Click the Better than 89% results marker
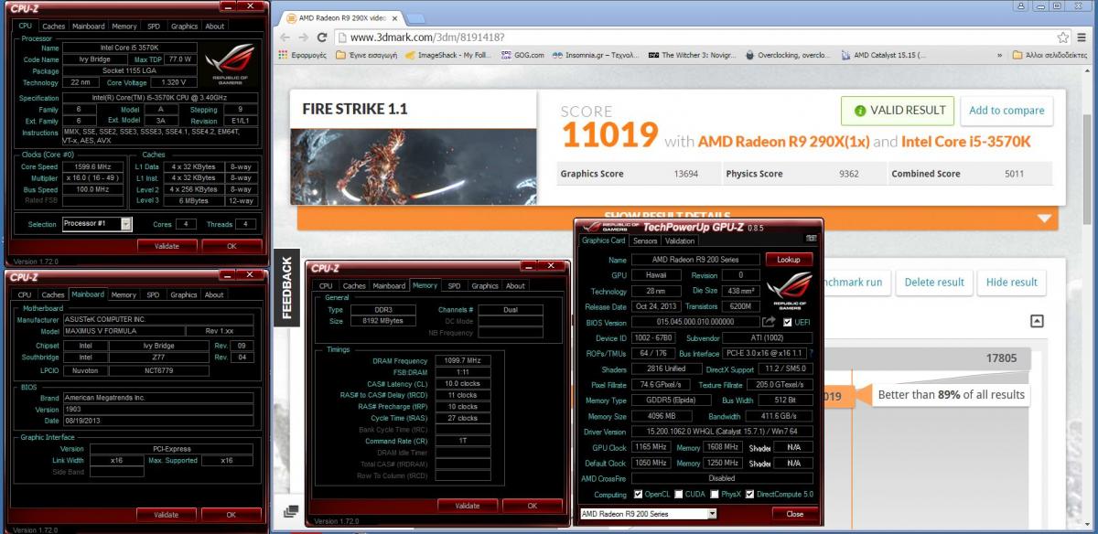The width and height of the screenshot is (1098, 534). [952, 395]
